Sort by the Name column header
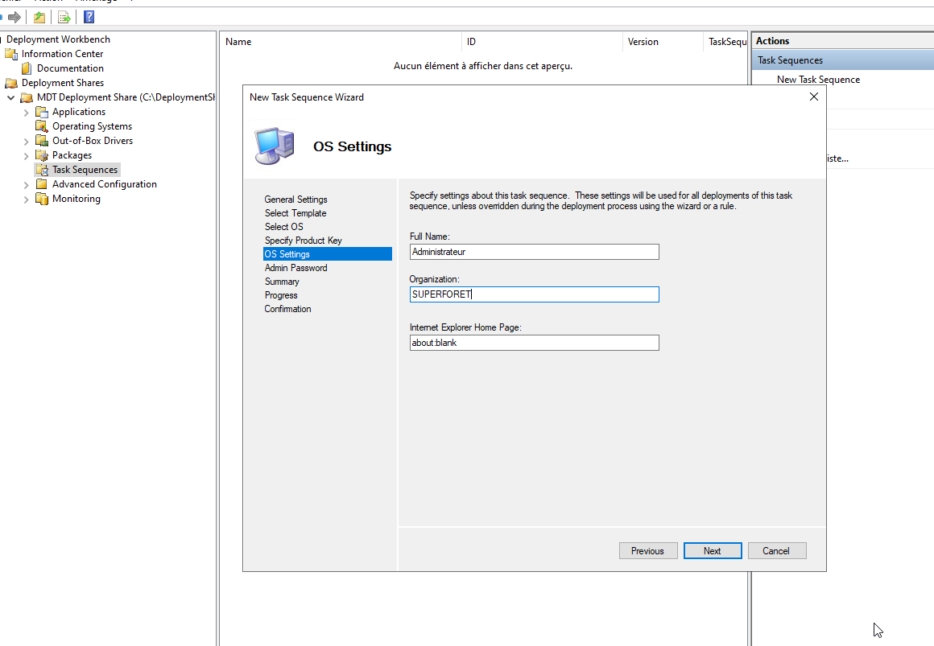The image size is (934, 646). pos(341,42)
